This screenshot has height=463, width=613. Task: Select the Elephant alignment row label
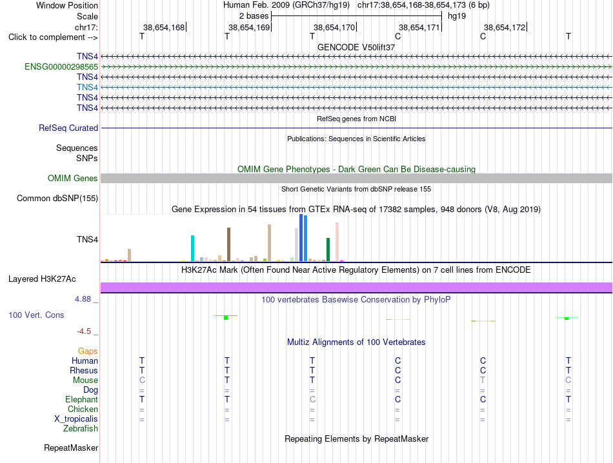click(81, 399)
